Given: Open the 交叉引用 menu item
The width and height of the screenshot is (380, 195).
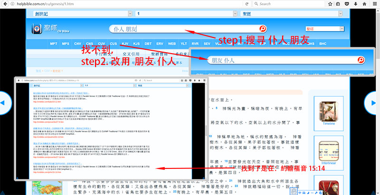Looking at the screenshot, I should 131,54.
